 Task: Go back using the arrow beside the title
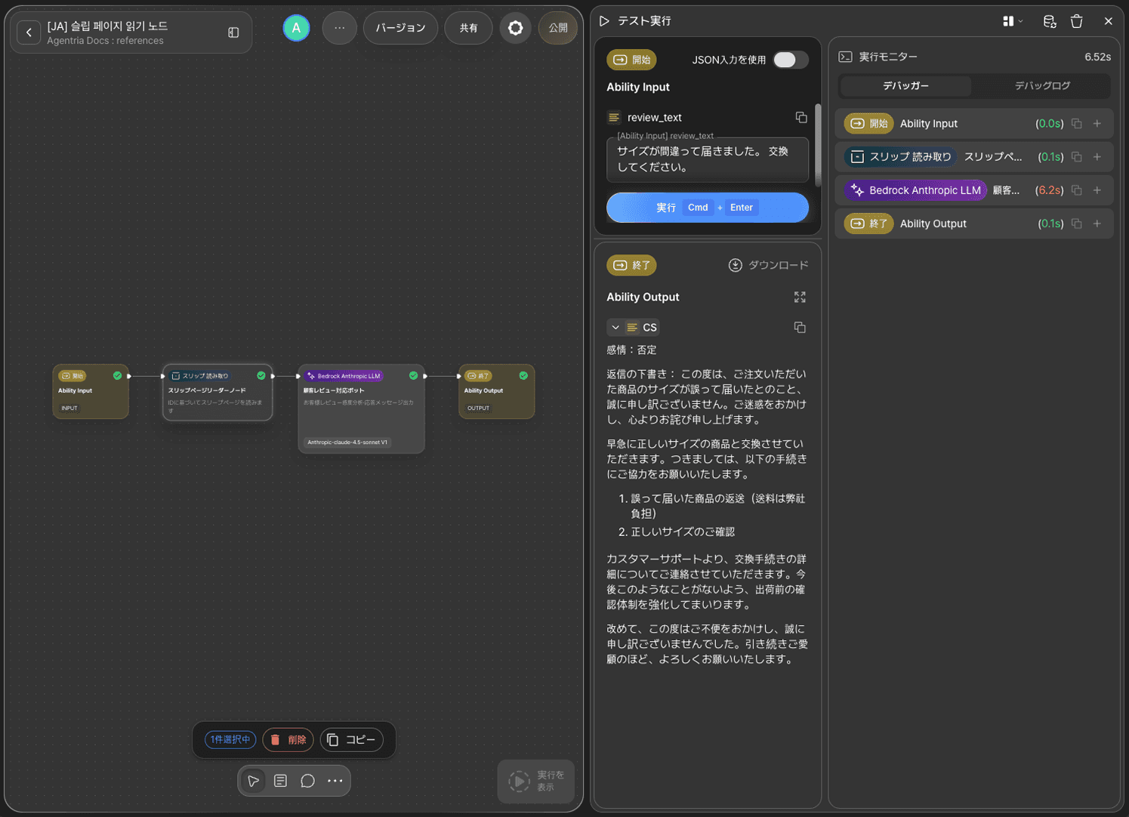29,32
